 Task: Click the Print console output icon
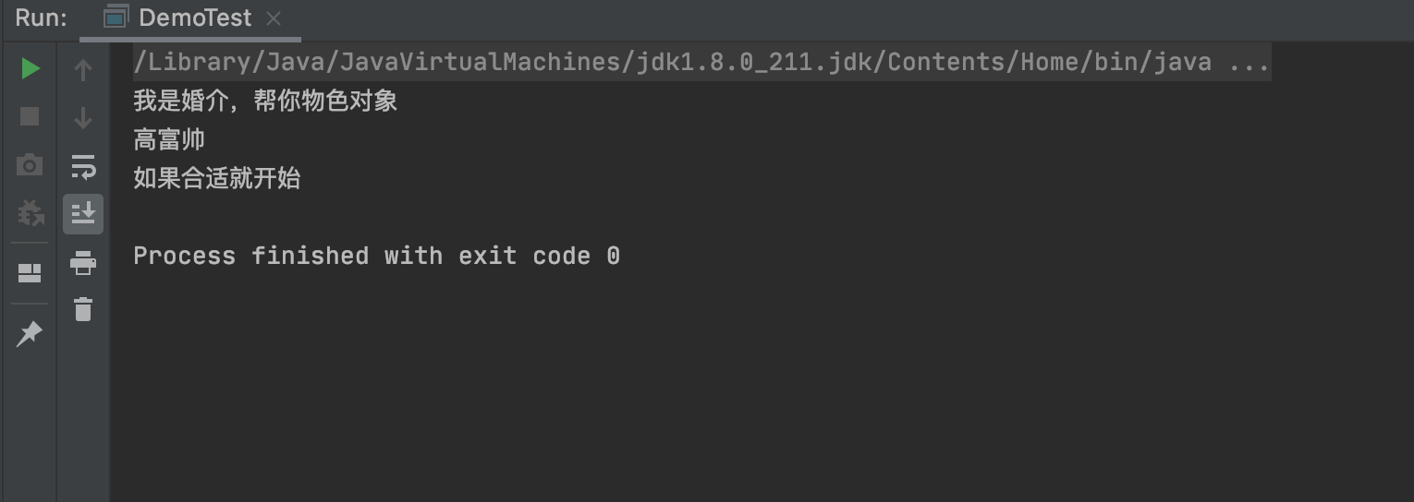(83, 263)
